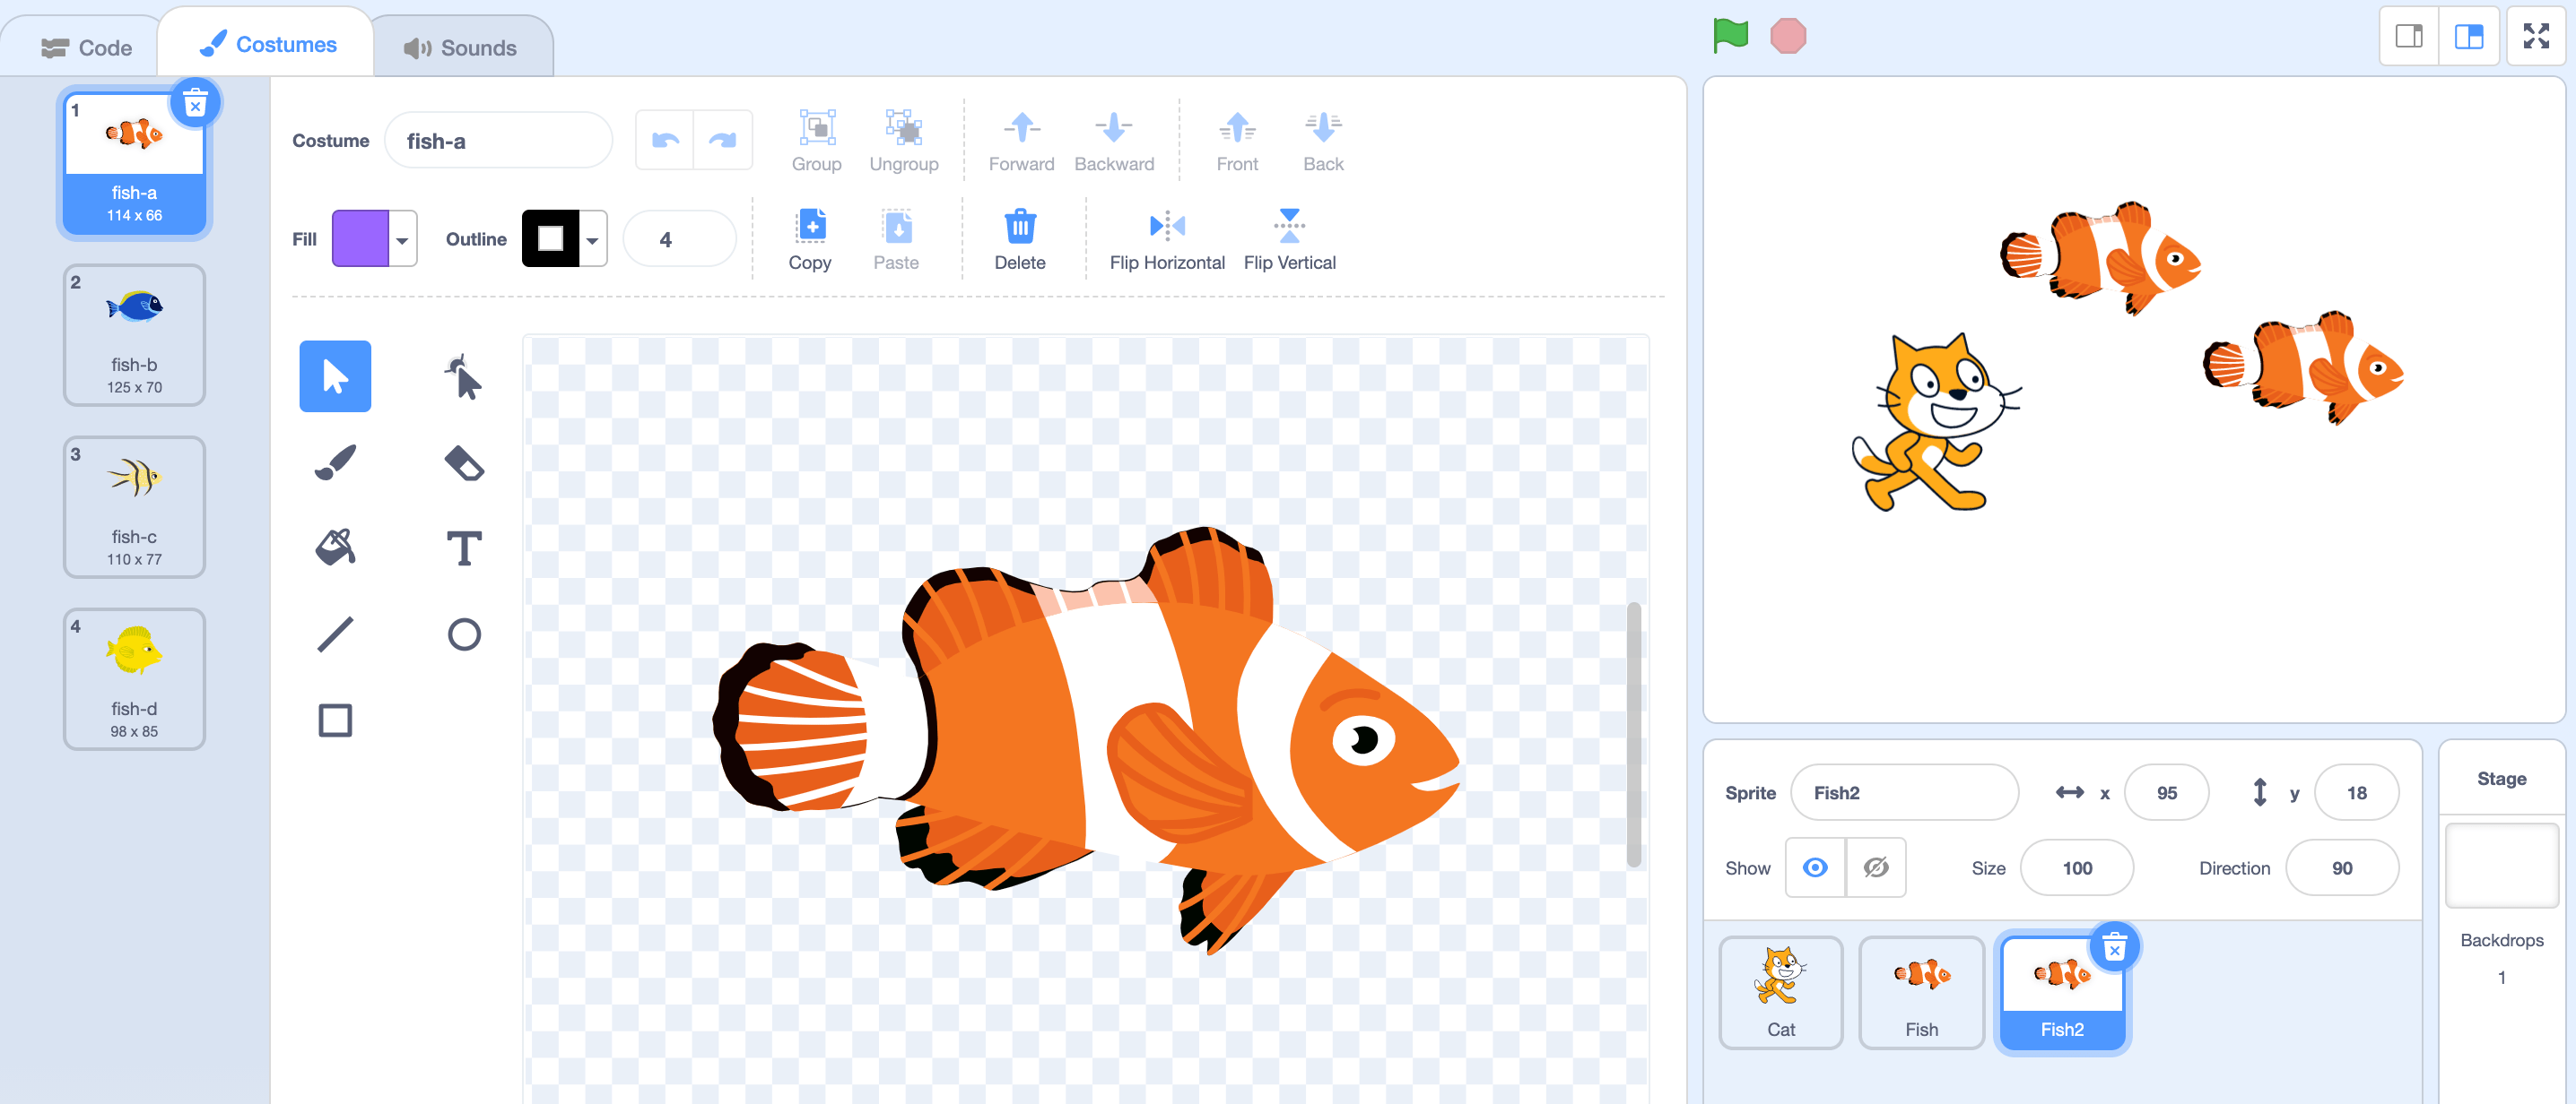Show the Fish2 sprite
The image size is (2576, 1104).
coord(1816,867)
